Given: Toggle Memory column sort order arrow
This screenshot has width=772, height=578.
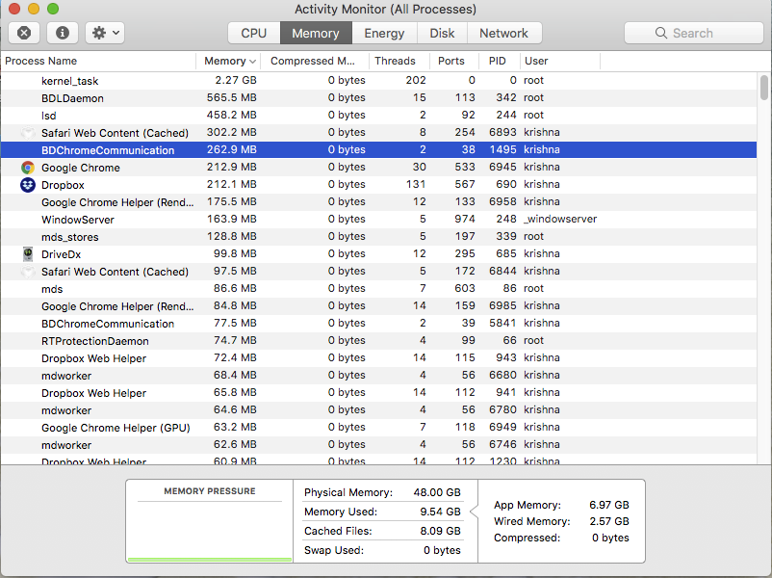Looking at the screenshot, I should 252,62.
